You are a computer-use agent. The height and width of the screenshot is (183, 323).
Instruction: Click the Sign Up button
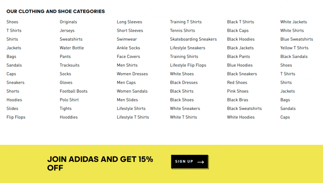tap(189, 162)
